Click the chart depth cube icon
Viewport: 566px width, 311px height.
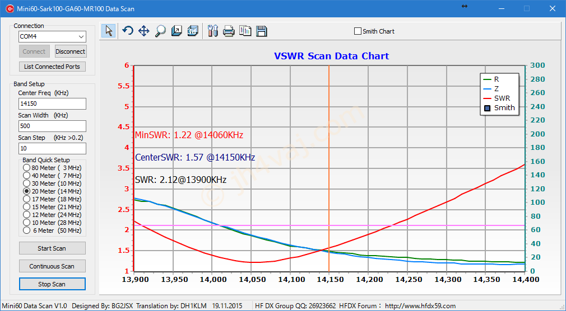point(177,31)
